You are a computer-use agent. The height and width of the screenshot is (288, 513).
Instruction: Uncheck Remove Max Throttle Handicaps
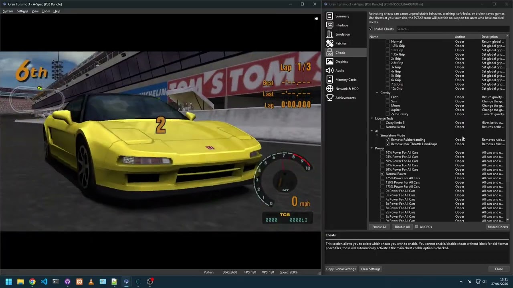(388, 144)
